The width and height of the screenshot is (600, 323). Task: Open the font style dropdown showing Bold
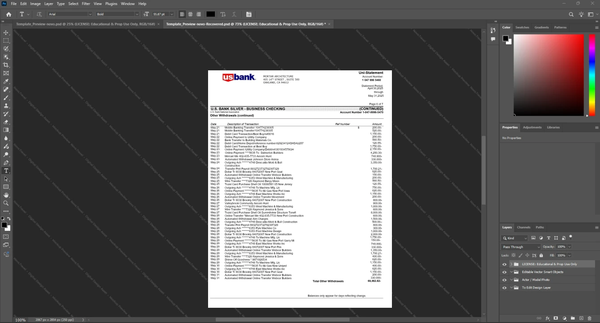[117, 14]
